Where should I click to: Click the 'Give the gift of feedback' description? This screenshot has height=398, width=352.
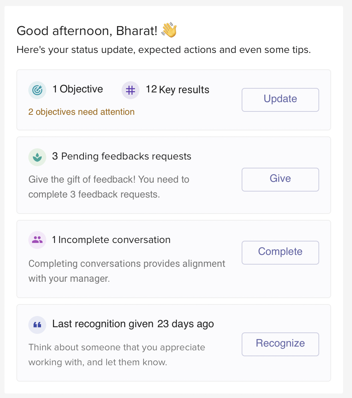(109, 187)
